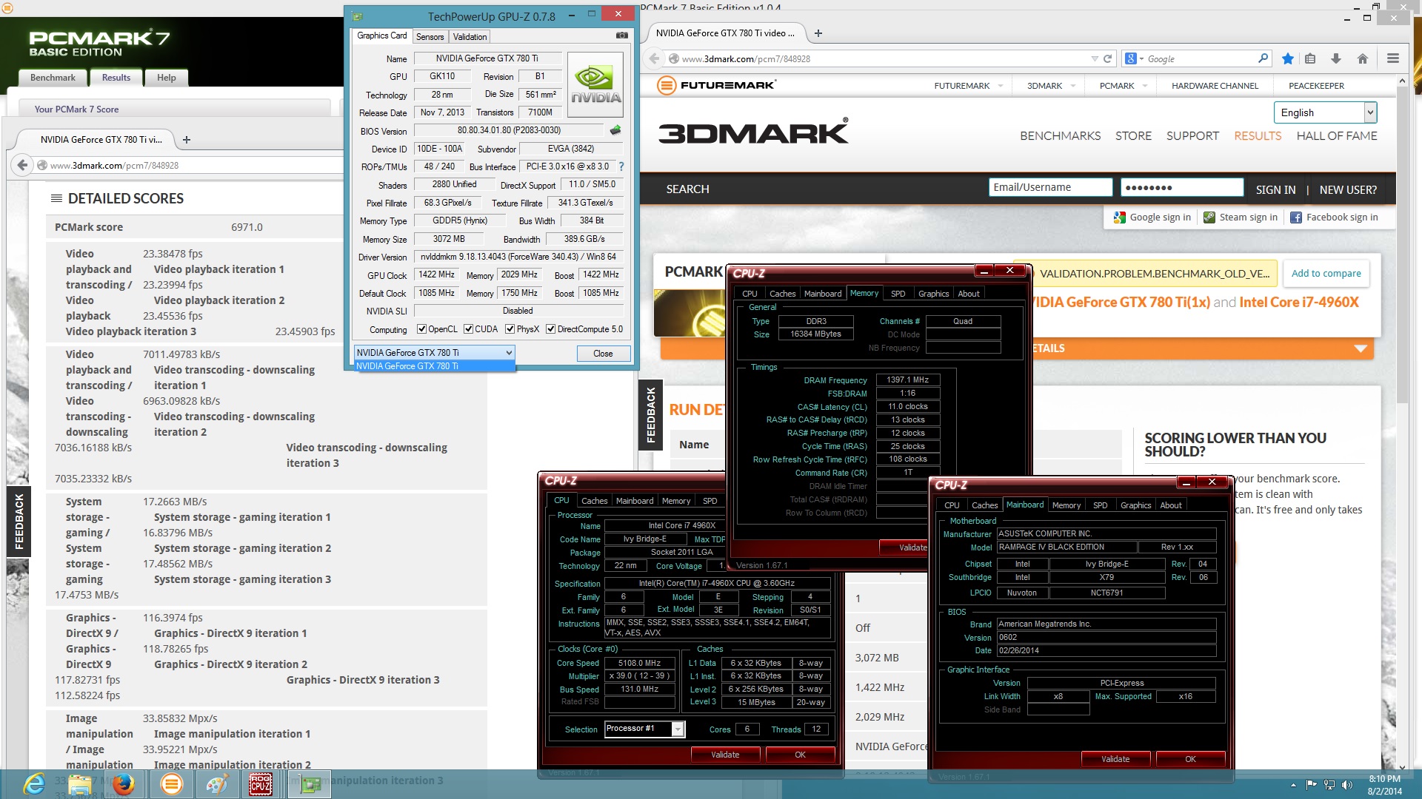This screenshot has width=1422, height=799.
Task: Open the Firefox downloads arrow
Action: click(1336, 58)
